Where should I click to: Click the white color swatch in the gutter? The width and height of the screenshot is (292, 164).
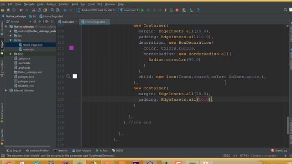(x=75, y=77)
